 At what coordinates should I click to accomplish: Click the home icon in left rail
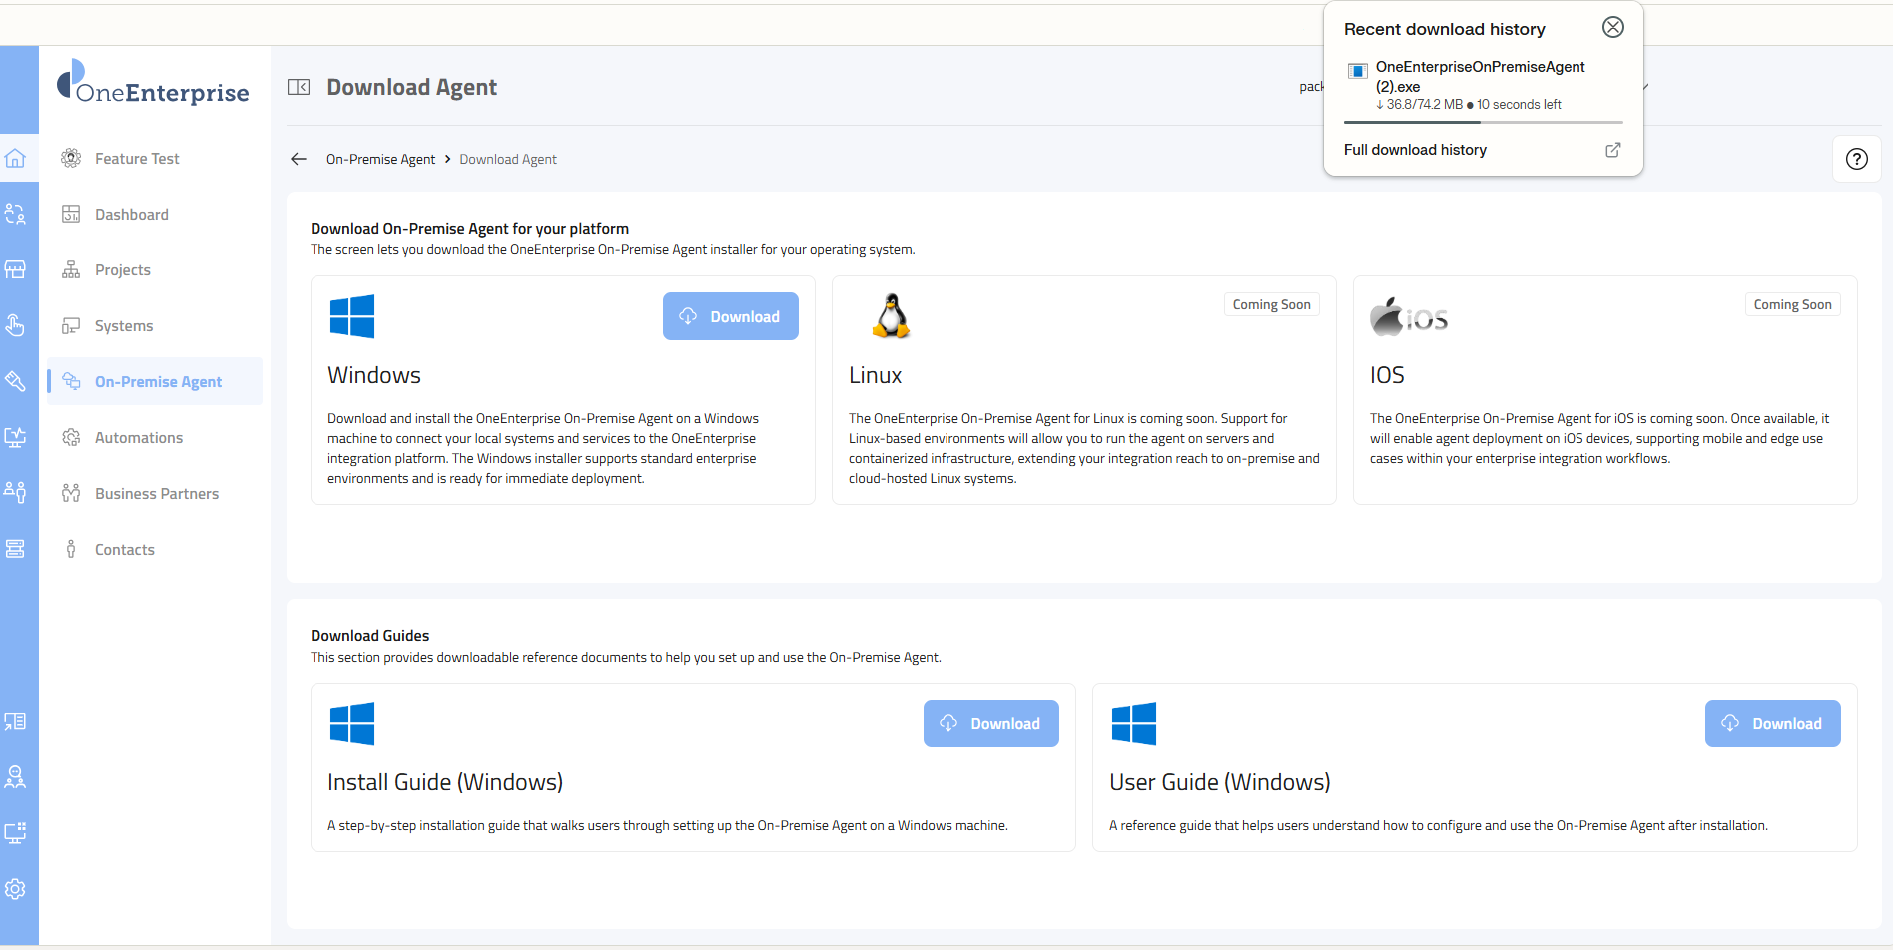(15, 159)
